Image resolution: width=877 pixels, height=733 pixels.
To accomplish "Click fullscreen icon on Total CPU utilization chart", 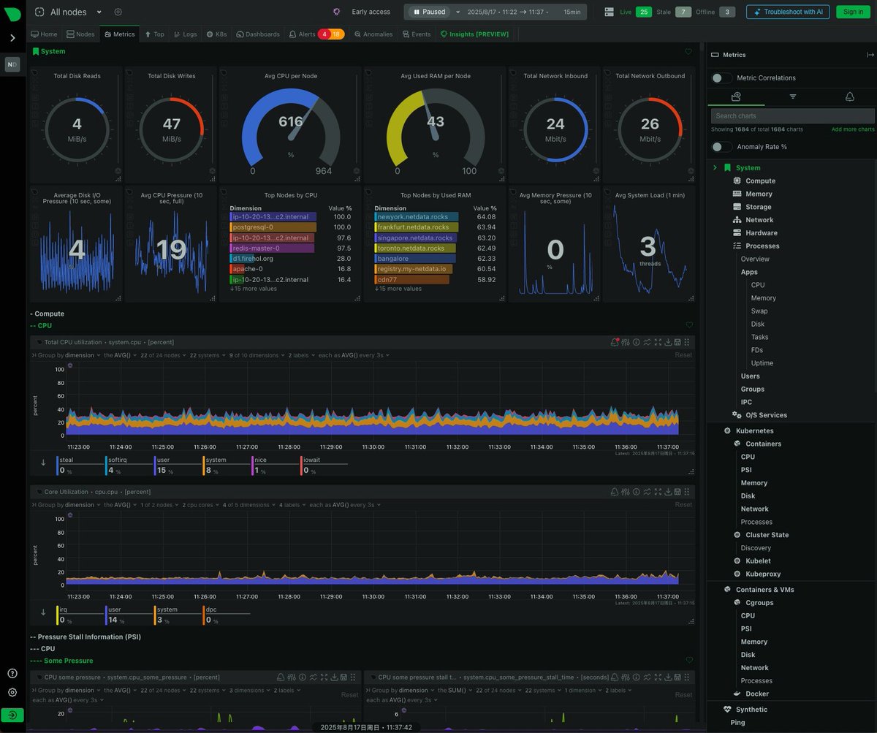I will coord(658,342).
